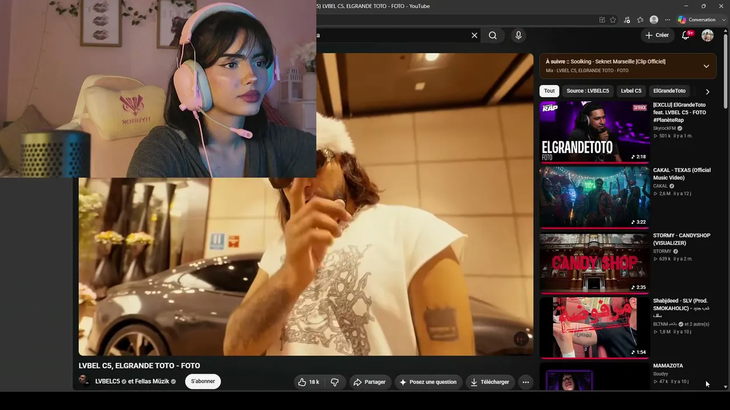Show more filter chips with arrow

(707, 91)
